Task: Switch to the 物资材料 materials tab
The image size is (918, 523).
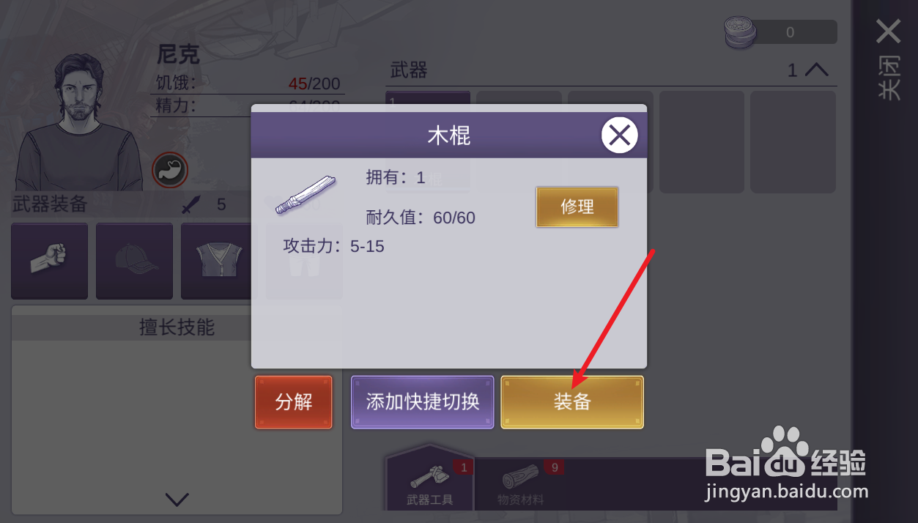Action: pyautogui.click(x=521, y=484)
